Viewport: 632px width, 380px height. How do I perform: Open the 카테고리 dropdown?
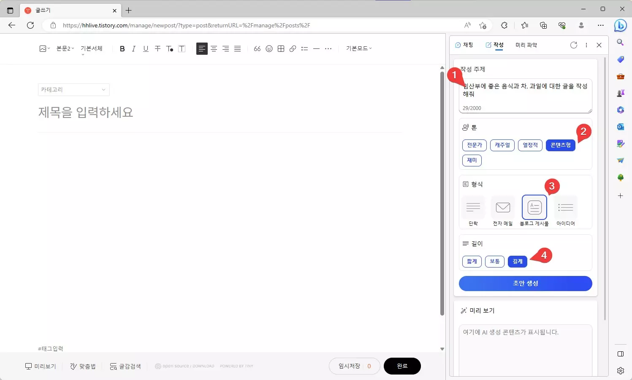tap(74, 90)
